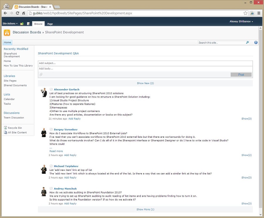The width and height of the screenshot is (264, 218).
Task: Expand replies with Show(3) on Gorlach's post
Action: coord(246,119)
